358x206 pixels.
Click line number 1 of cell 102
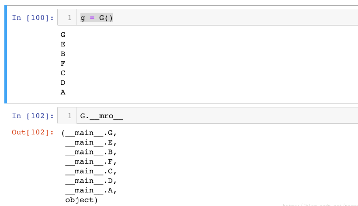click(70, 116)
